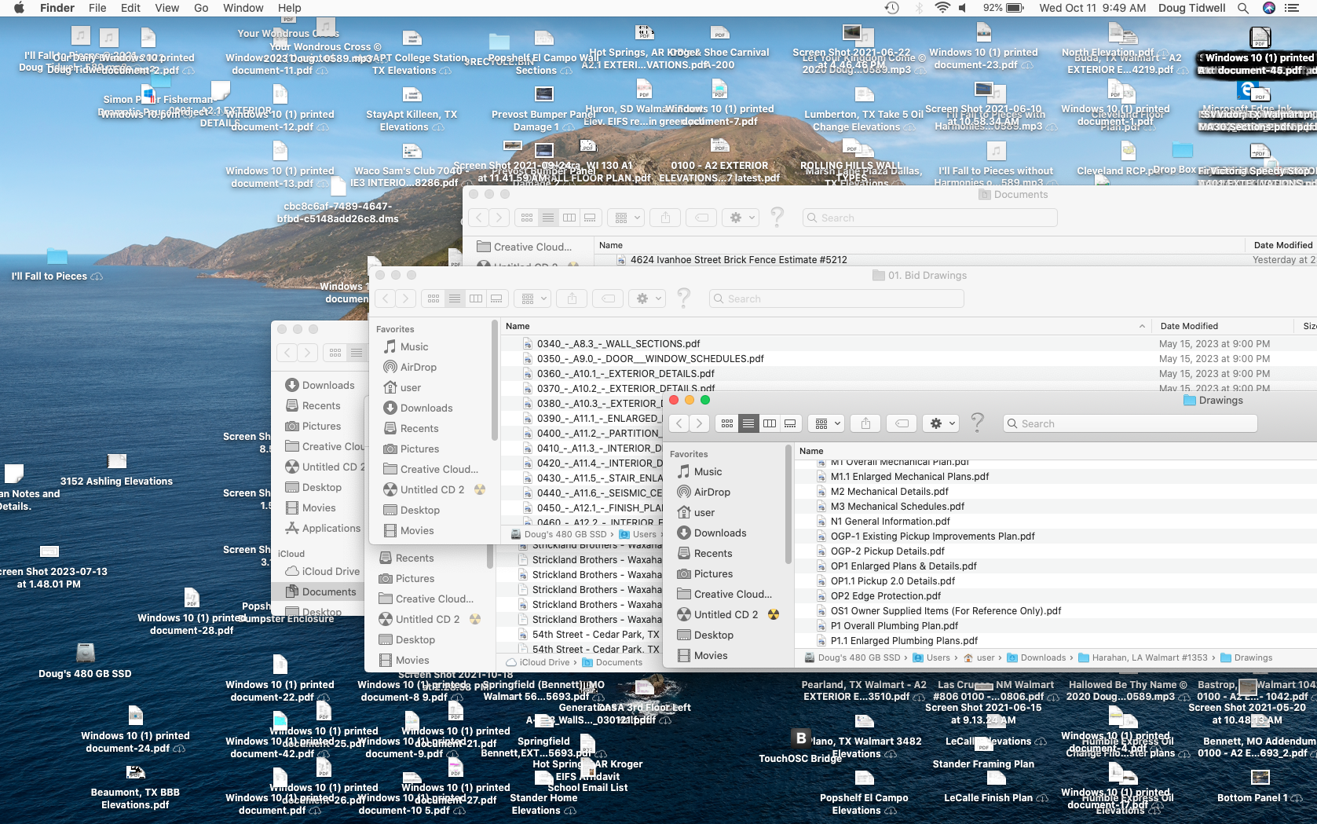Select 4624 Ivanhoe Street Brick Fence Estimate file
This screenshot has width=1317, height=824.
pyautogui.click(x=738, y=259)
